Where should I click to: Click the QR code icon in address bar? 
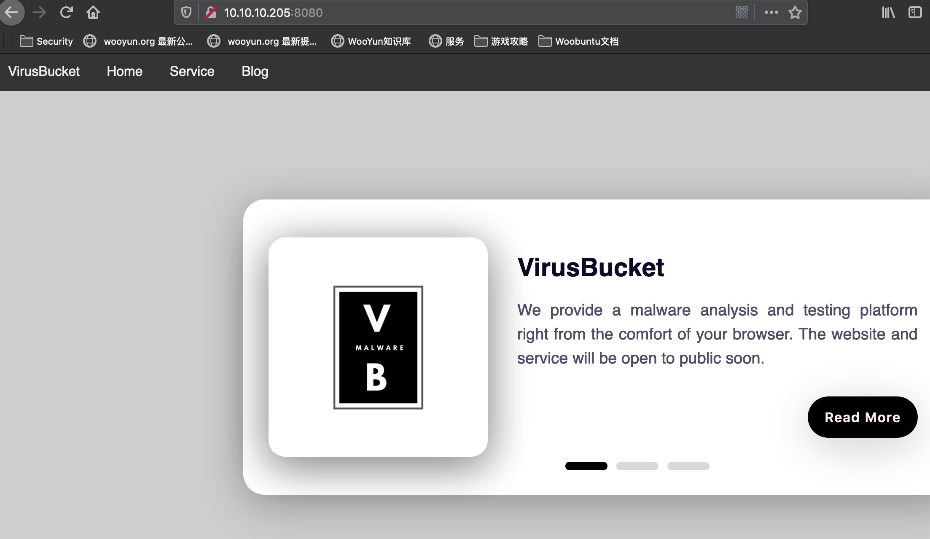tap(742, 13)
